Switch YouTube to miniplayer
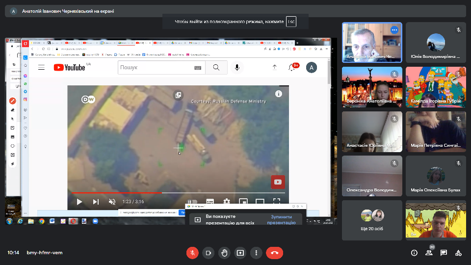This screenshot has width=471, height=265. point(243,202)
